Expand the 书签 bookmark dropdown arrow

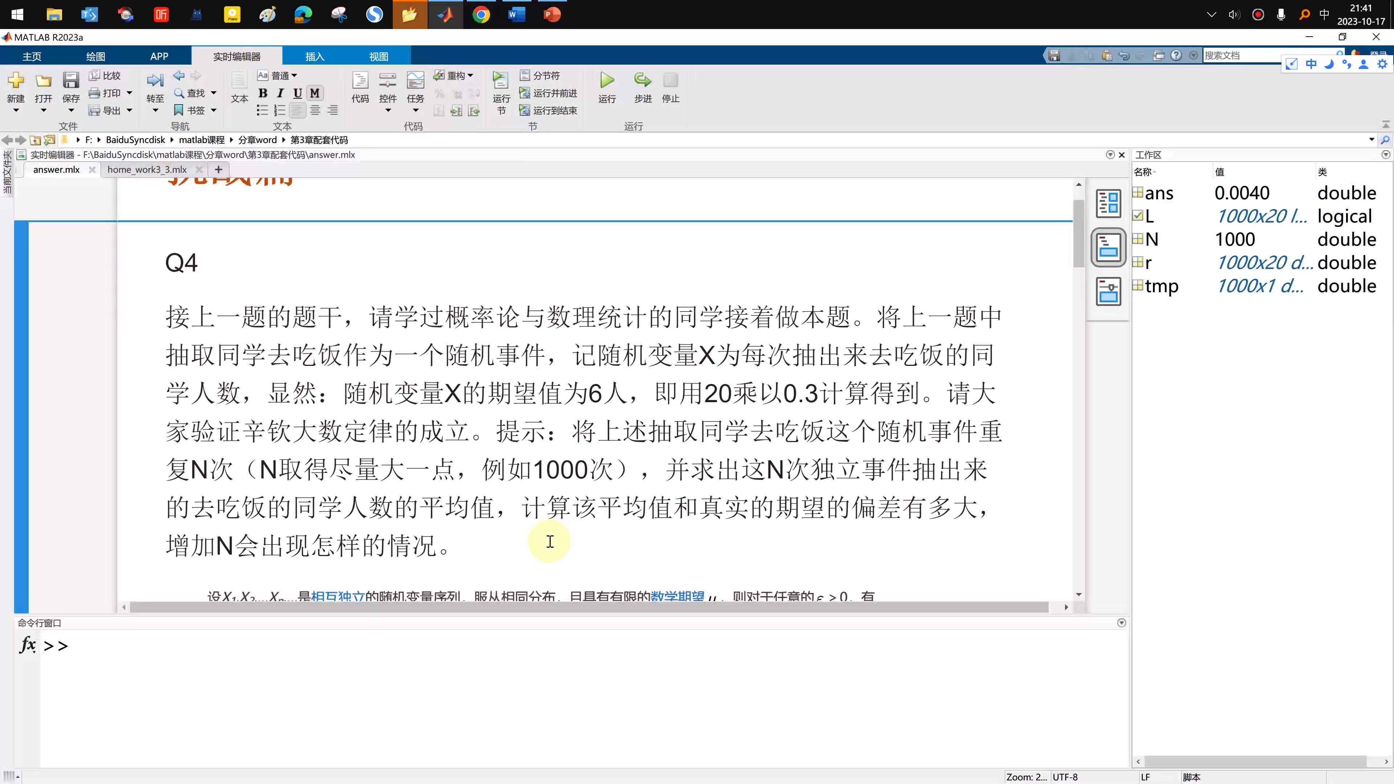coord(213,110)
